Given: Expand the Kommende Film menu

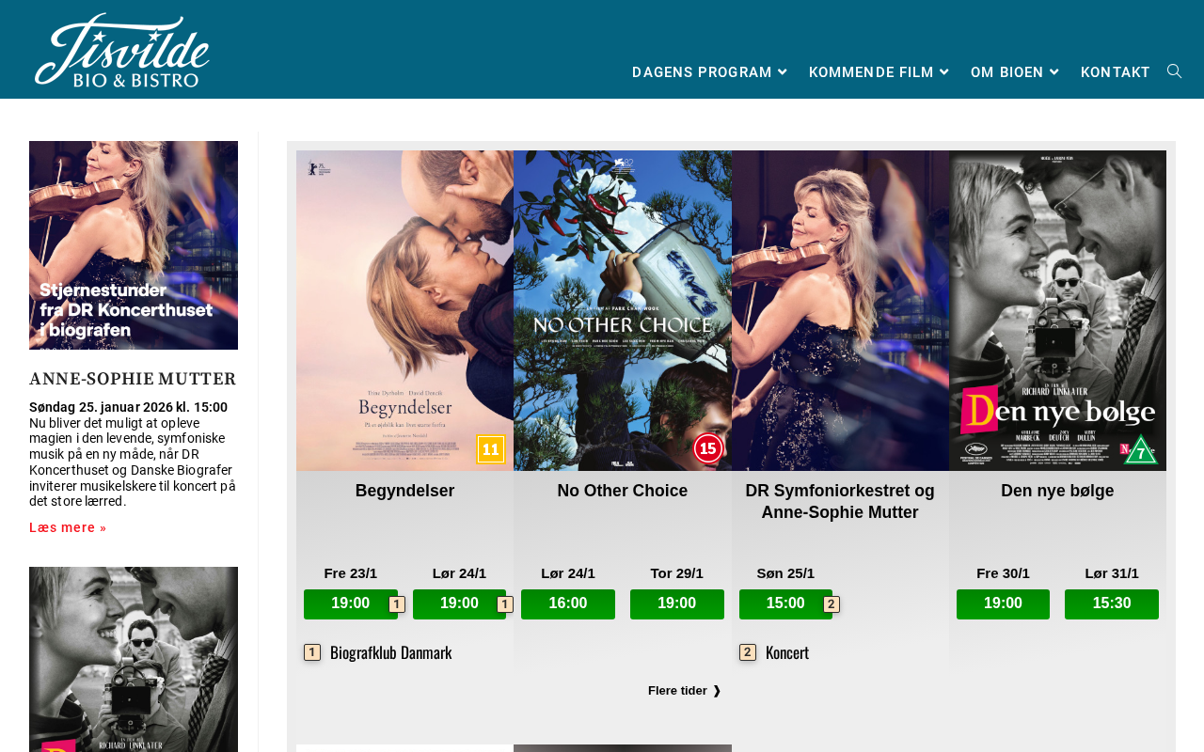Looking at the screenshot, I should [x=879, y=72].
